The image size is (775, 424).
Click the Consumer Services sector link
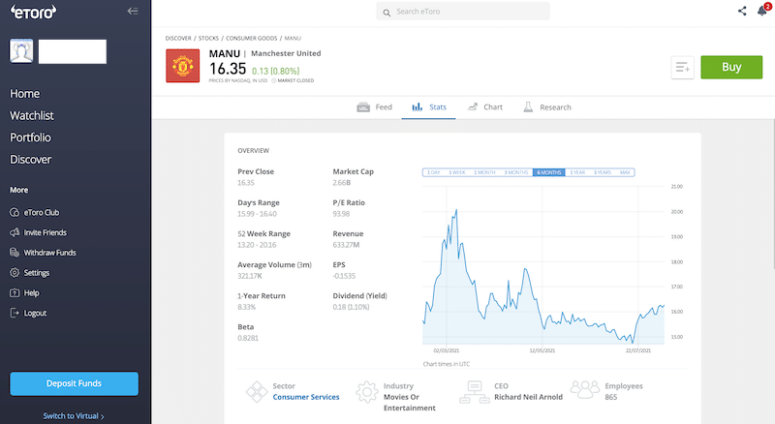coord(306,397)
